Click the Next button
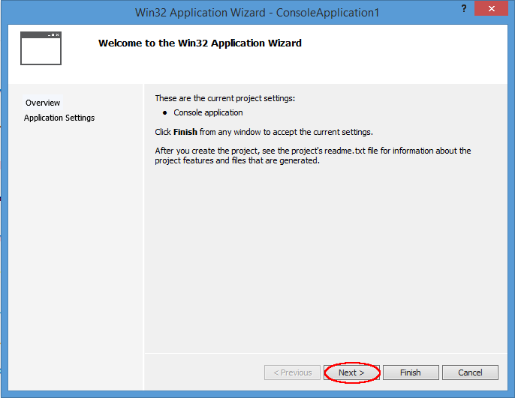 [x=351, y=373]
